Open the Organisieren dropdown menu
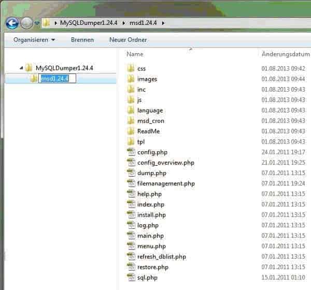 [x=34, y=40]
